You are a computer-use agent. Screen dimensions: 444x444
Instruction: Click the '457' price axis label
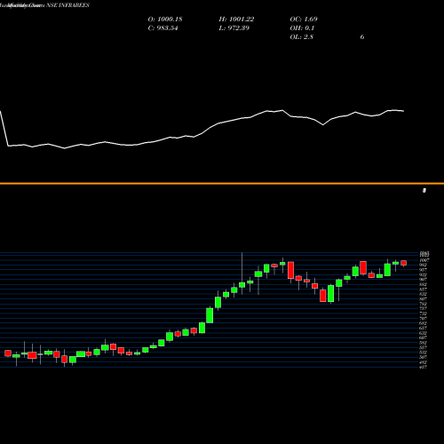[x=424, y=367]
